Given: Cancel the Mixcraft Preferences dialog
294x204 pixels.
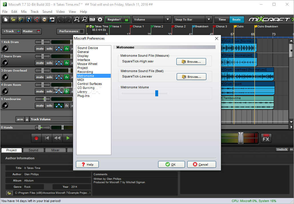Looking at the screenshot, I should coord(202,164).
